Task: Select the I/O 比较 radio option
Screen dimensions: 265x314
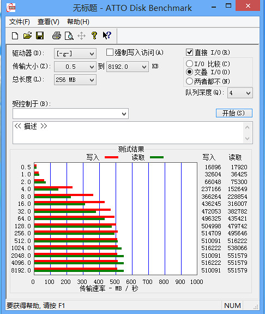Action: pyautogui.click(x=189, y=64)
